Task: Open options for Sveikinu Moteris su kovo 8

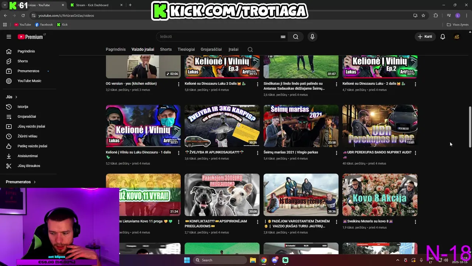Action: [x=415, y=222]
